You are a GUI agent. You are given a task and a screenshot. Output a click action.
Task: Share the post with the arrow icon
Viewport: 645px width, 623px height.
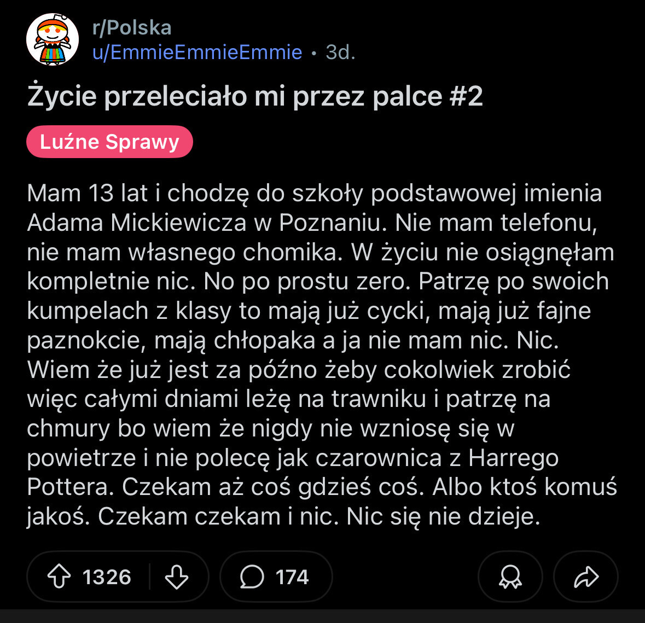(x=585, y=577)
